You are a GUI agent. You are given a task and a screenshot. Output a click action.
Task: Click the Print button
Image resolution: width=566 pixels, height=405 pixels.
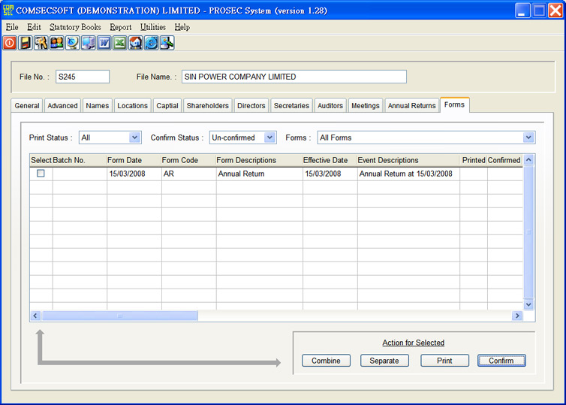(444, 361)
